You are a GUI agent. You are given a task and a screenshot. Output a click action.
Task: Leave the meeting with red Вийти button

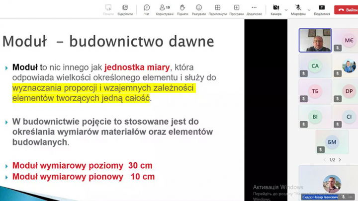pyautogui.click(x=346, y=9)
